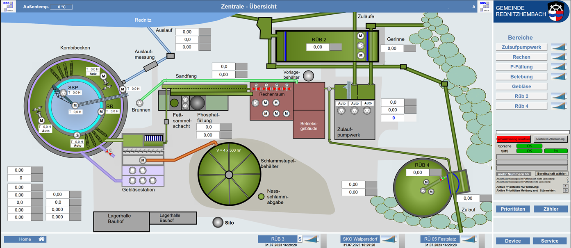Open the Bereitschaft wählen selector
The image size is (571, 248).
552,174
